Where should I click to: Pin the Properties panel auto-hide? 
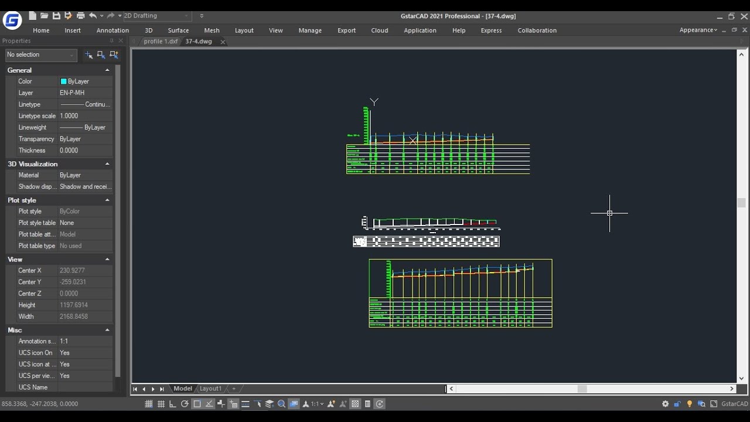click(111, 41)
